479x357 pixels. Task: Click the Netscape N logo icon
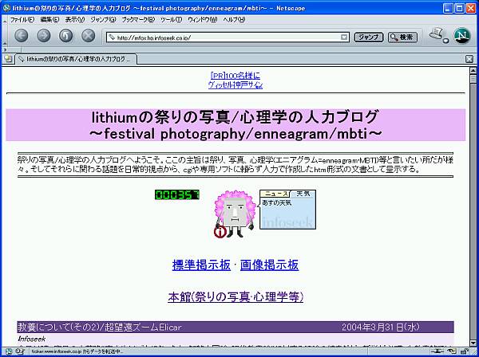coord(461,36)
